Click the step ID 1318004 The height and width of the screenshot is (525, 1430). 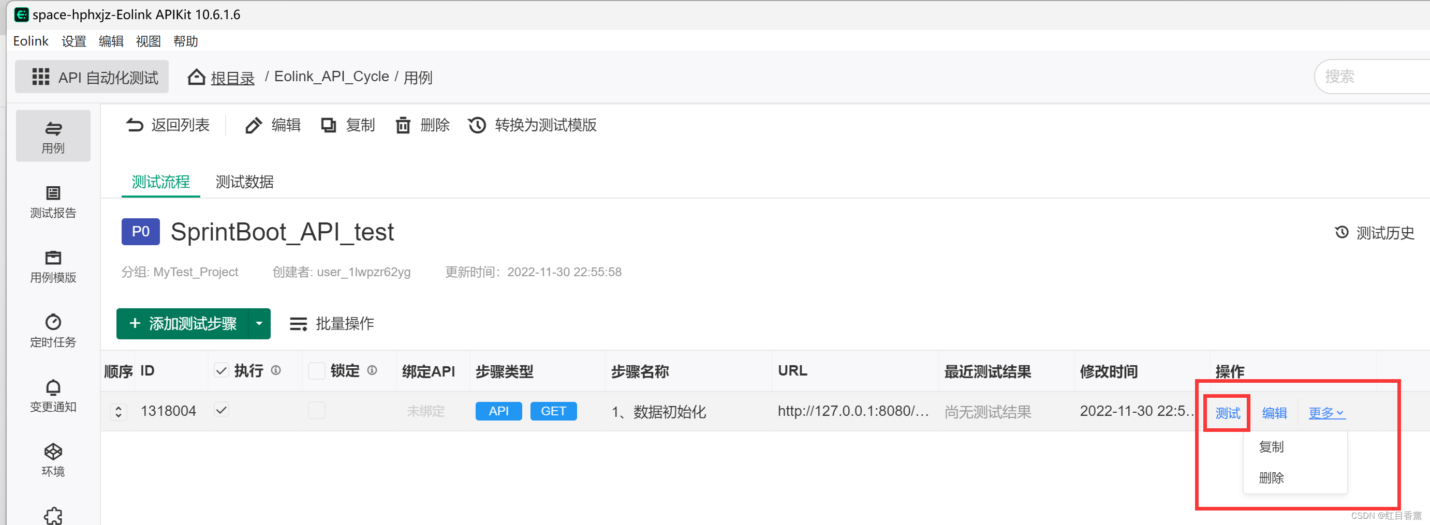[168, 411]
